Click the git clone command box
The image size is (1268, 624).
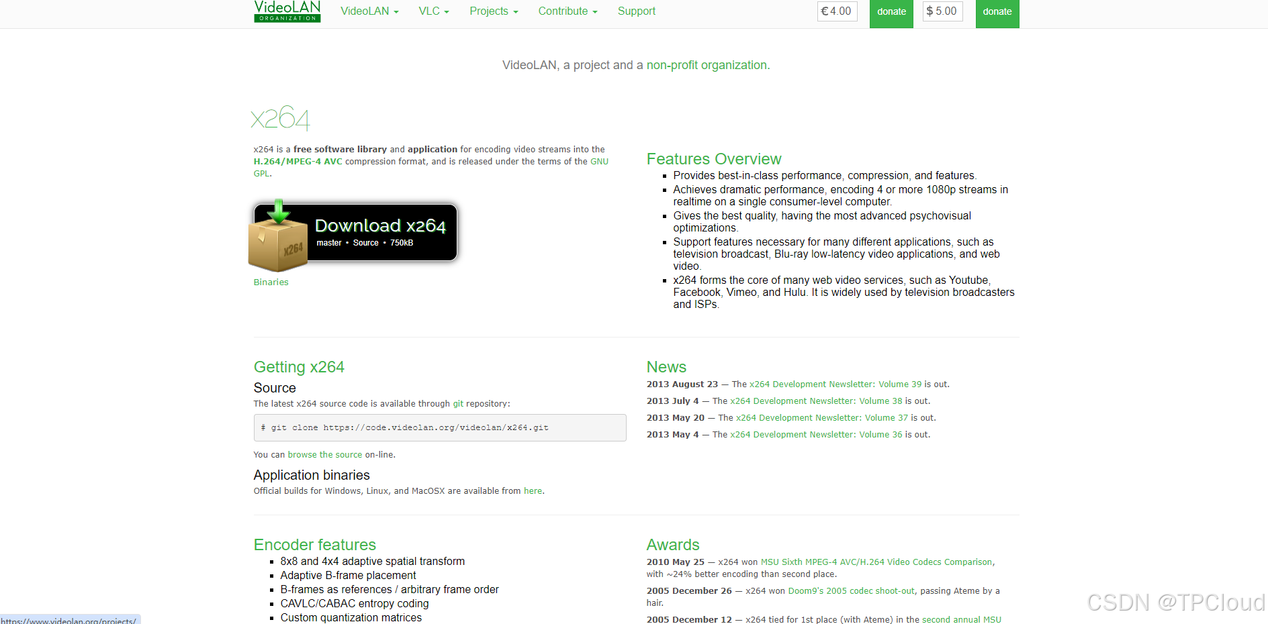pos(440,428)
